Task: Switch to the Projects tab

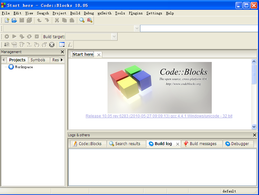Action: pos(17,60)
